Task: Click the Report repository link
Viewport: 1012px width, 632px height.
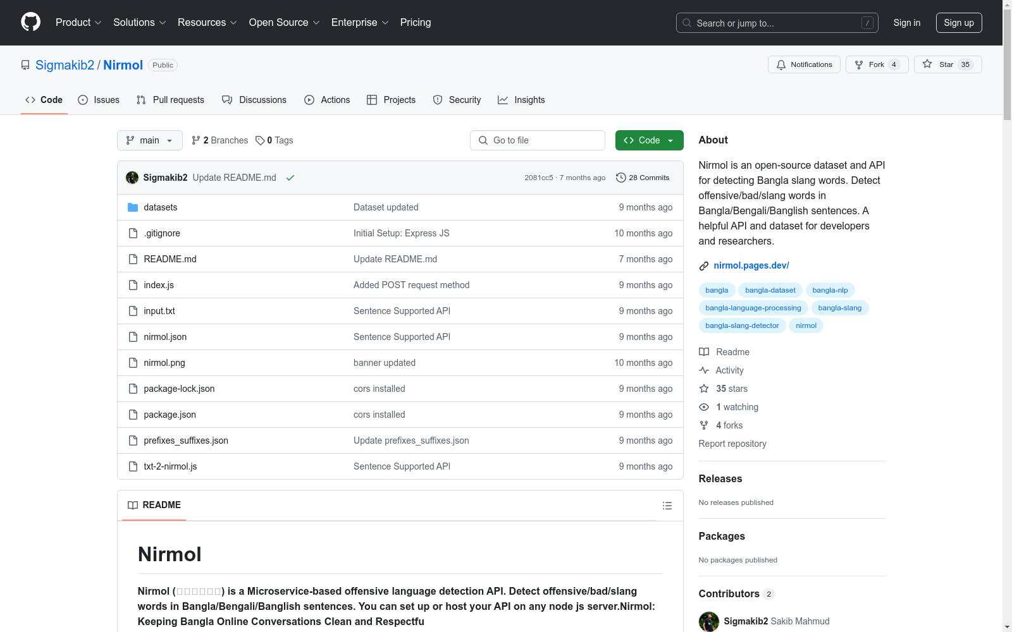Action: [732, 444]
